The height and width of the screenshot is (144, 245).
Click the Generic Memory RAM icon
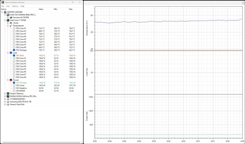(x=8, y=94)
